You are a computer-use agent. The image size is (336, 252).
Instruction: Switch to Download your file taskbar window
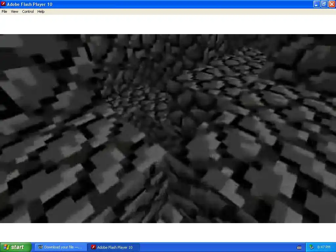point(61,247)
